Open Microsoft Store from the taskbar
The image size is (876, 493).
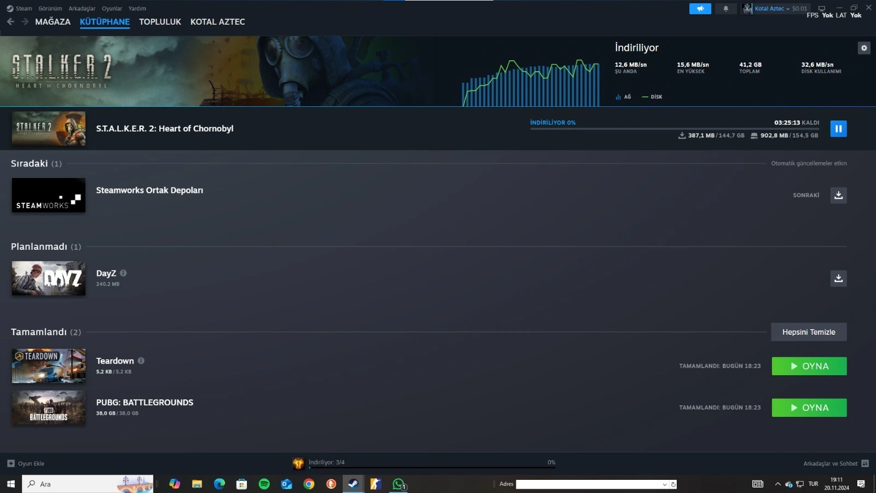point(241,484)
